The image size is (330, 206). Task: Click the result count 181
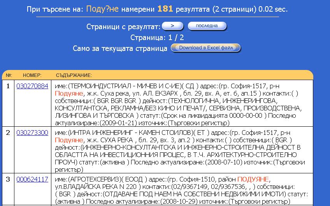165,9
